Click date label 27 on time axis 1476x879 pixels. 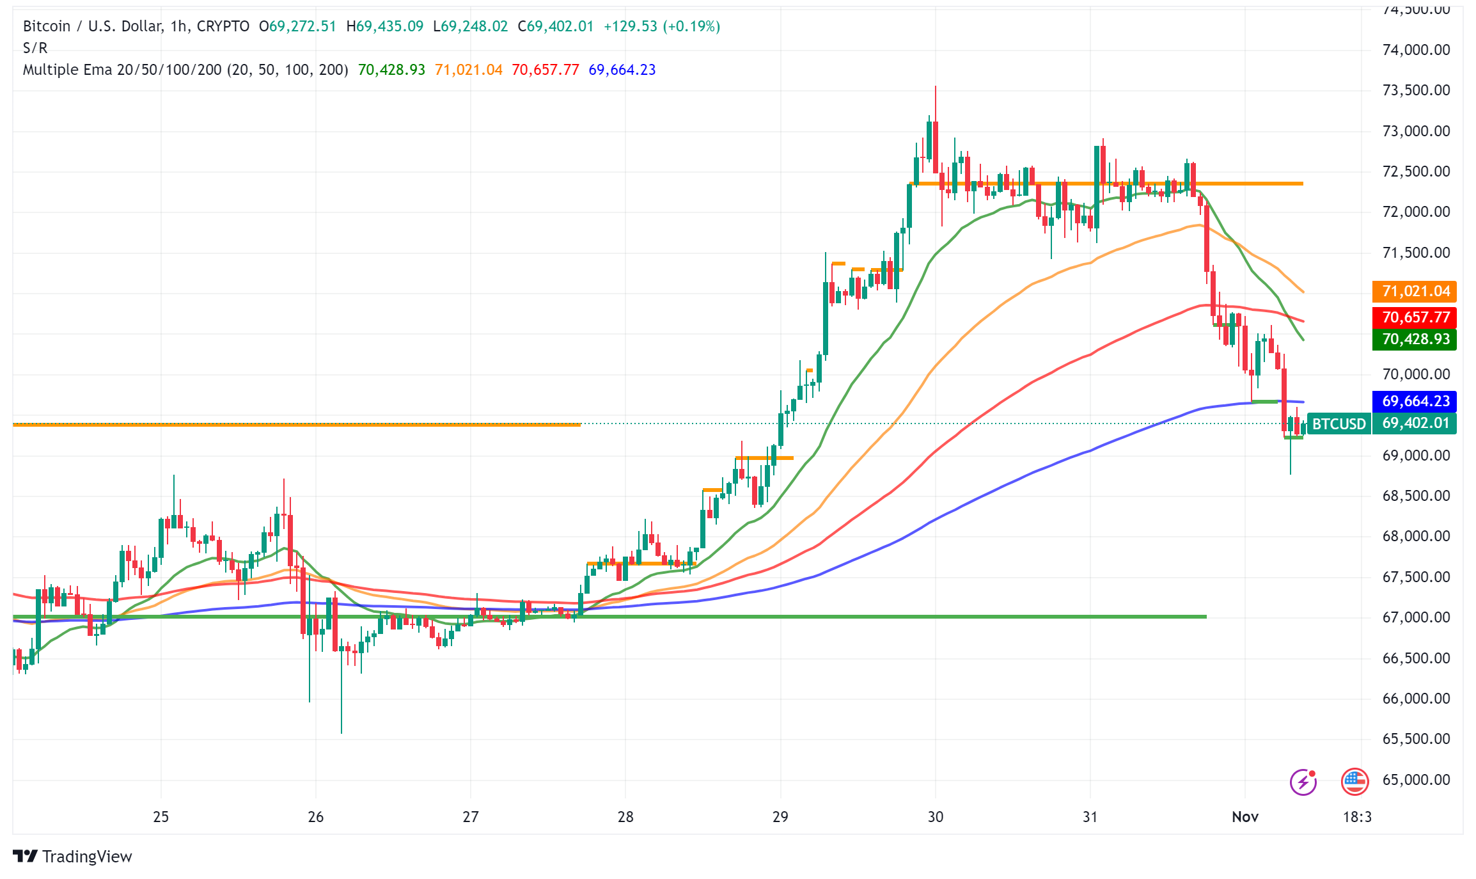471,817
